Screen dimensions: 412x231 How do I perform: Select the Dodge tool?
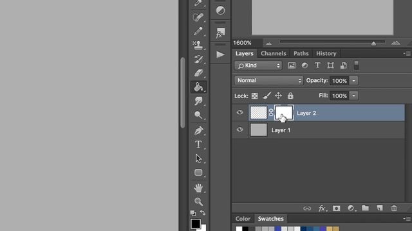tap(198, 115)
